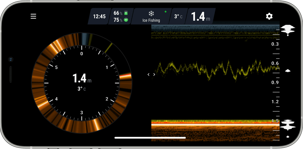303x149 pixels.
Task: Tap the 75% sonar battery indicator
Action: pyautogui.click(x=120, y=20)
